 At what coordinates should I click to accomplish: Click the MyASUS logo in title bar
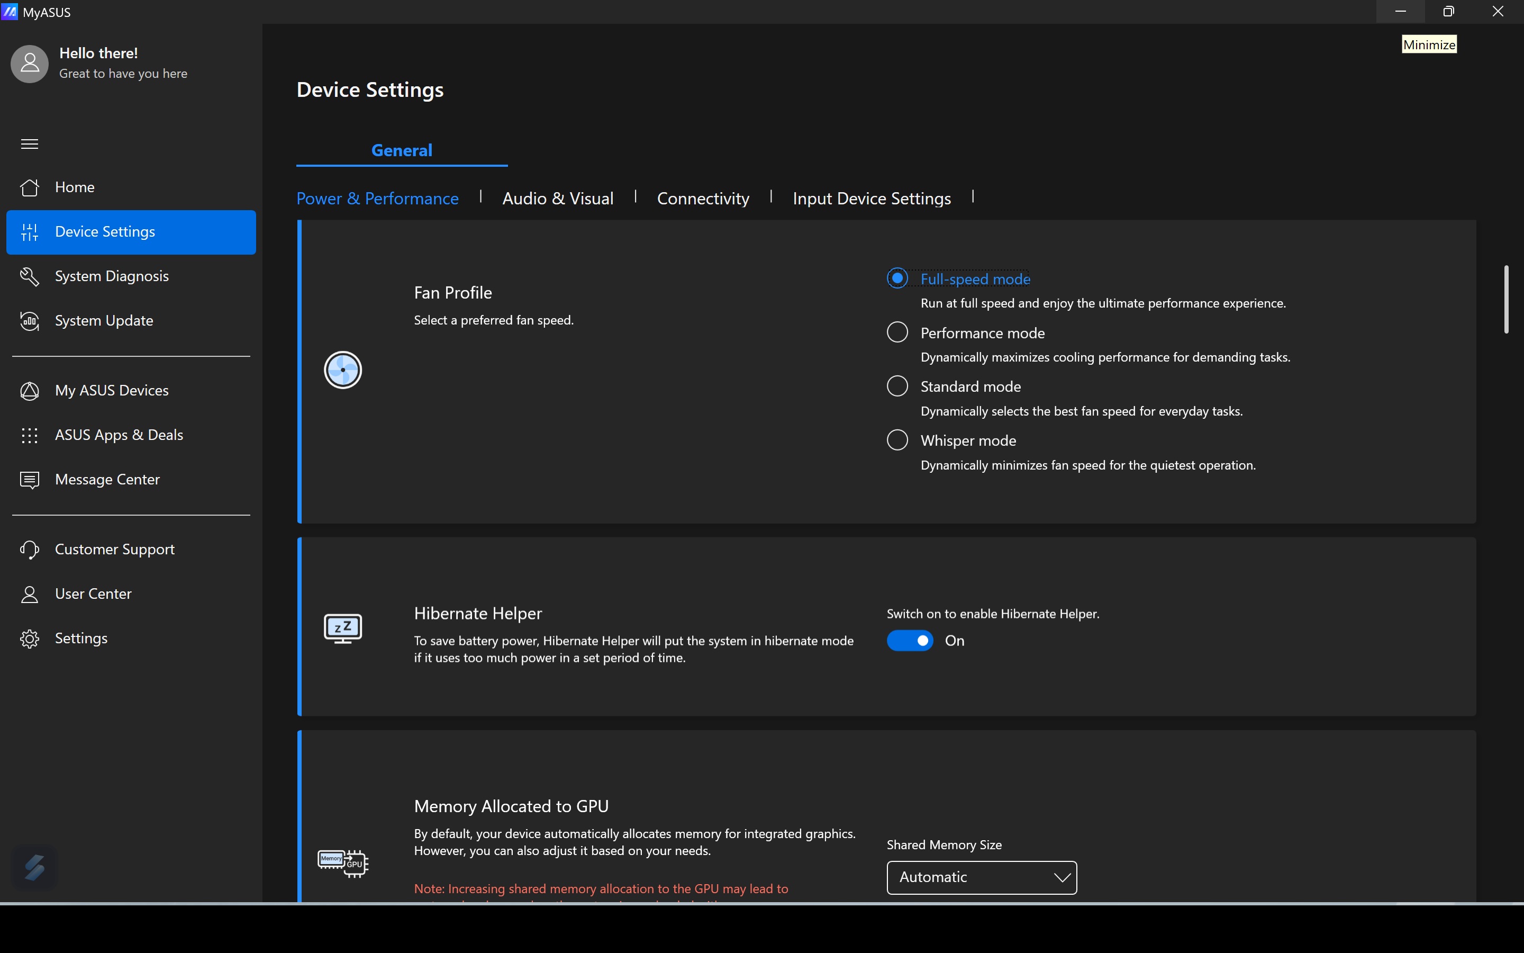(x=10, y=11)
